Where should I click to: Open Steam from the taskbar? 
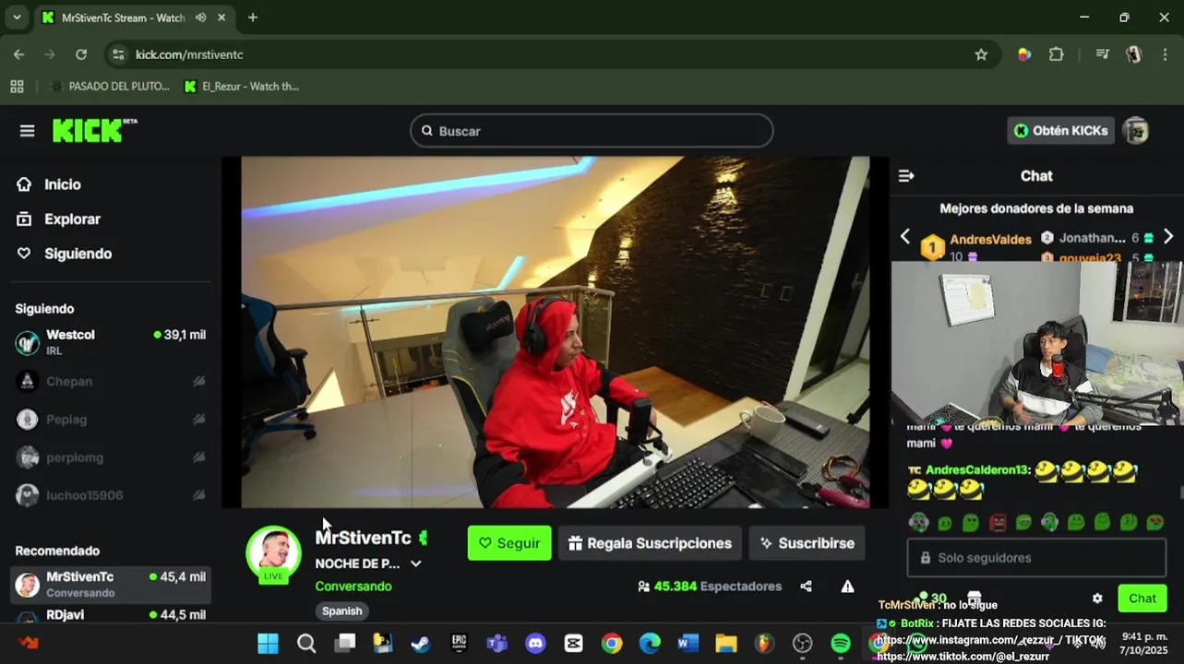[x=420, y=644]
